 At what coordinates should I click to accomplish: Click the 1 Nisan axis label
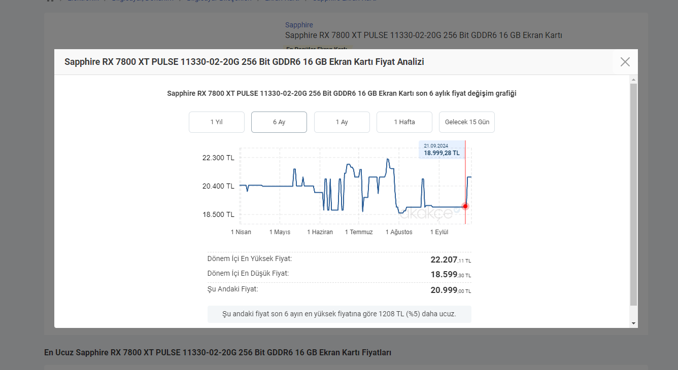tap(241, 232)
